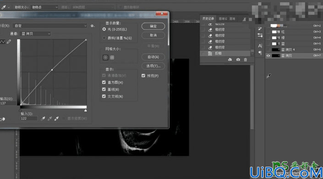323x179 pixels.
Task: Hide the 蓝 拷贝 channel eye icon
Action: tap(268, 56)
